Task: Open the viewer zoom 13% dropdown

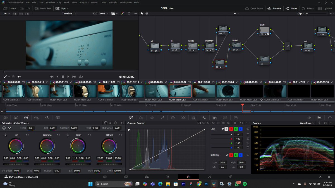Action: click(x=6, y=13)
